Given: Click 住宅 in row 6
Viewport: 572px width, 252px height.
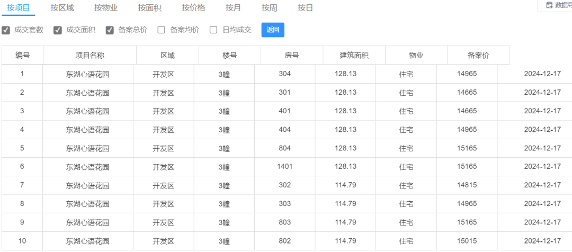Looking at the screenshot, I should click(406, 167).
